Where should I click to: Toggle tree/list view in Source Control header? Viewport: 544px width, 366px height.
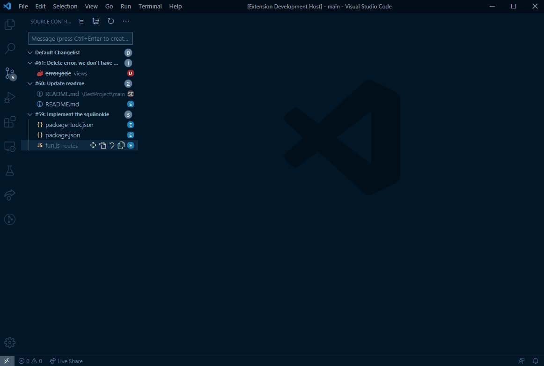81,21
